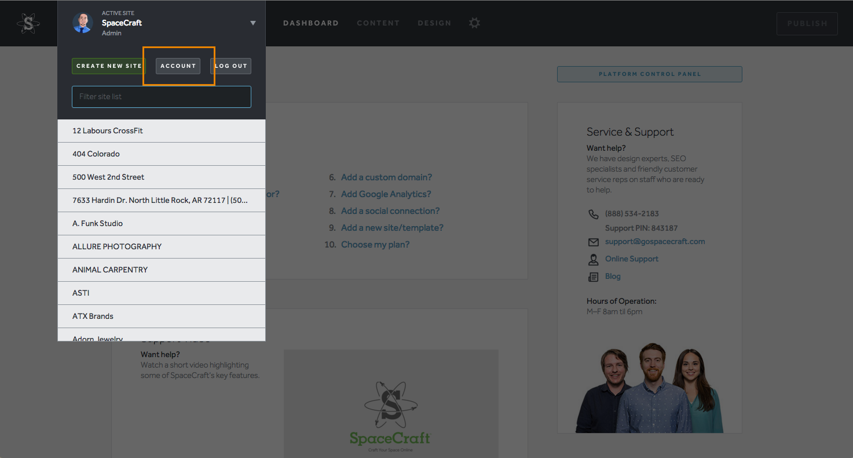Click the support phone number (888) 534-2183
The image size is (853, 458).
[632, 214]
